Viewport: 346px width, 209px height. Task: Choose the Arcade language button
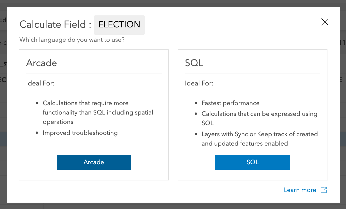click(x=94, y=162)
